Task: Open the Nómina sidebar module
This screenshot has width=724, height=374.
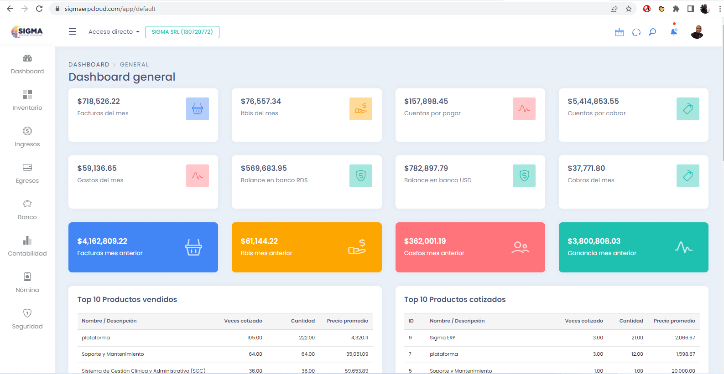Action: click(x=27, y=283)
